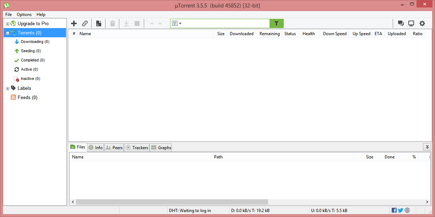
Task: Click the files pane horizontal scrollbar thumb
Action: click(172, 202)
